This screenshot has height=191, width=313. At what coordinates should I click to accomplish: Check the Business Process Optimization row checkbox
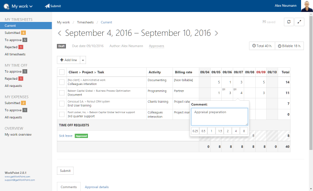coord(62,93)
